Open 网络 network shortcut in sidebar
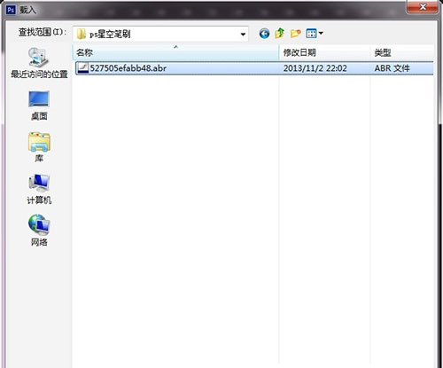 [39, 231]
